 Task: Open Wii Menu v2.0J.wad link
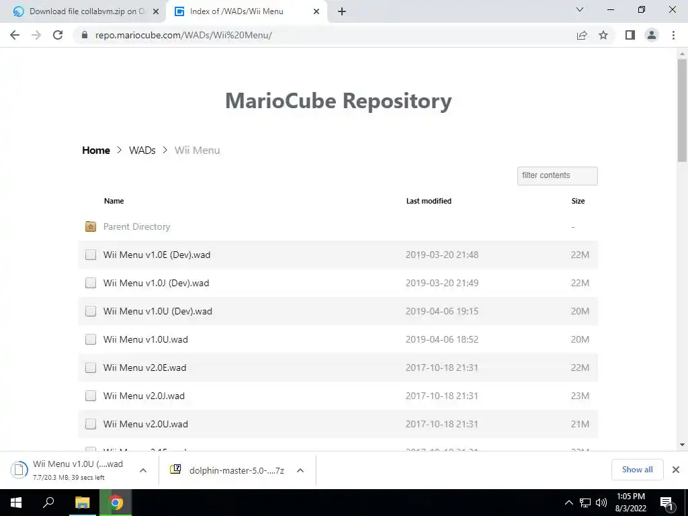coord(144,396)
